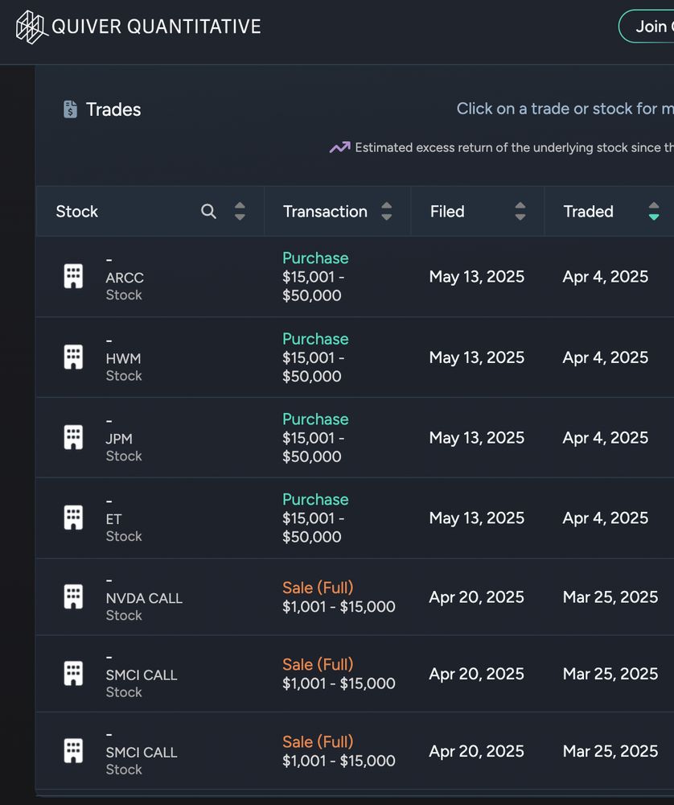Click the Quiver Quantitative site name

click(157, 27)
